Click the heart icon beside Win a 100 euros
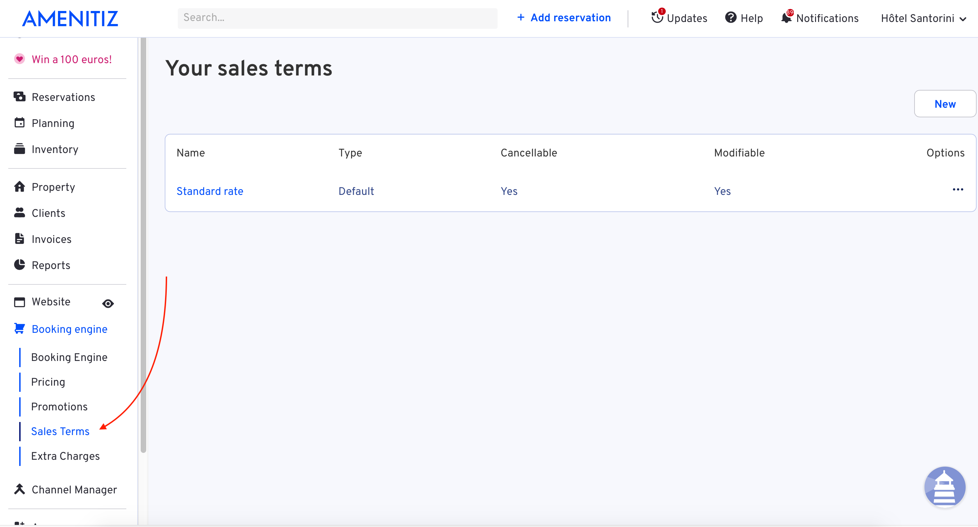 click(x=19, y=59)
